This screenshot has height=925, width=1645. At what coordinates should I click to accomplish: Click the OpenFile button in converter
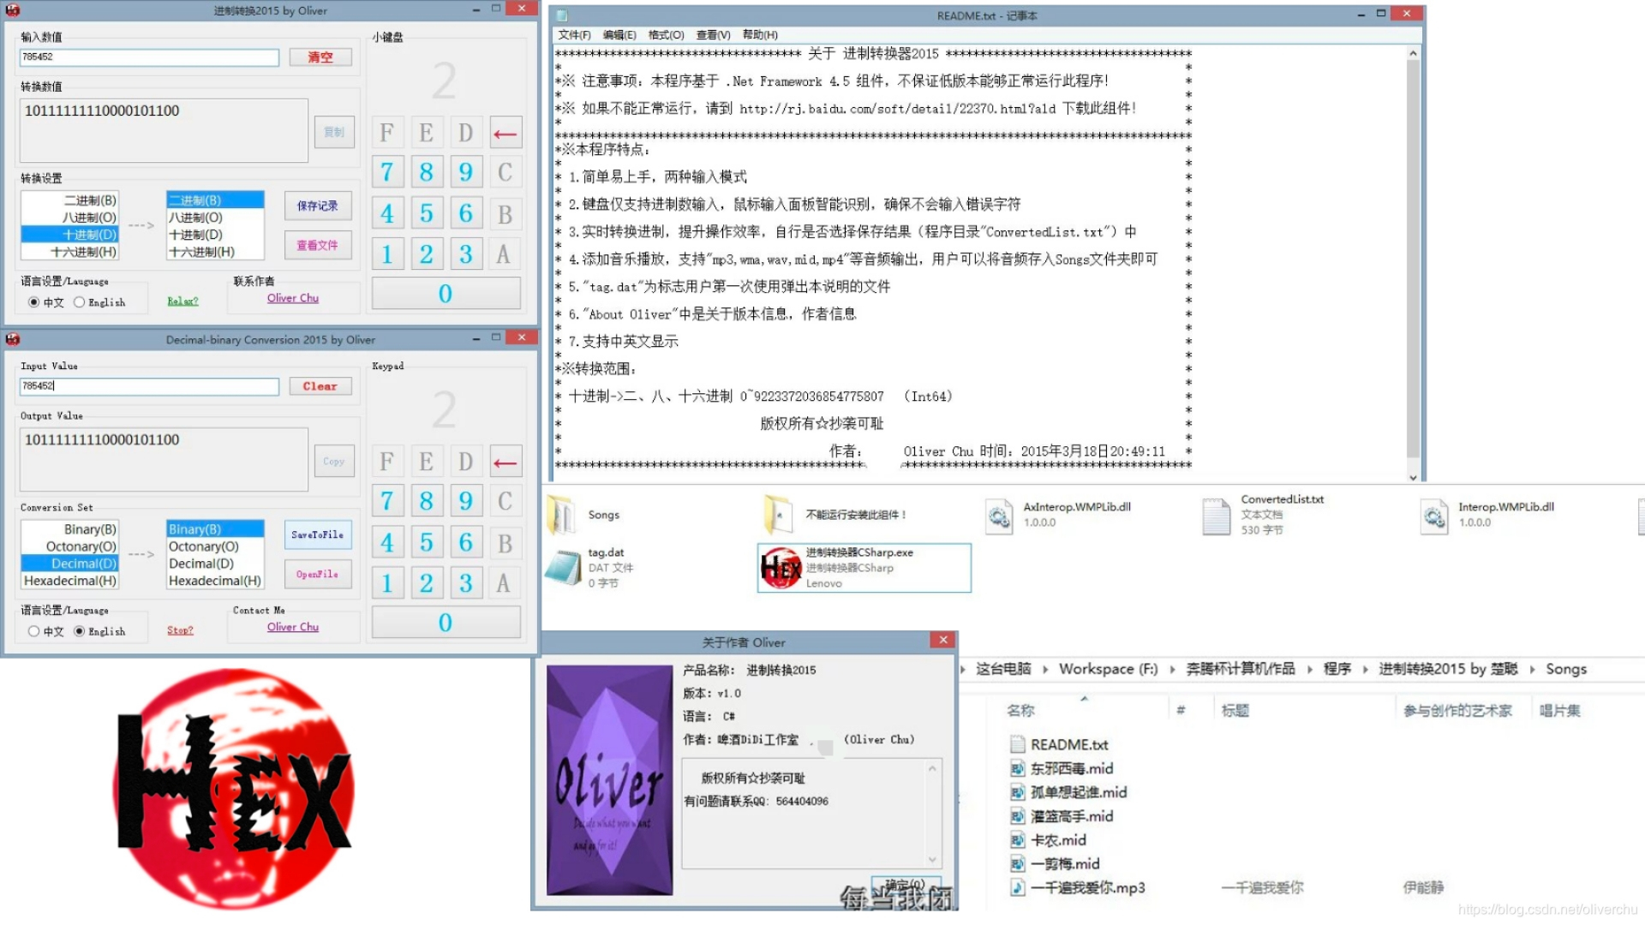(316, 574)
